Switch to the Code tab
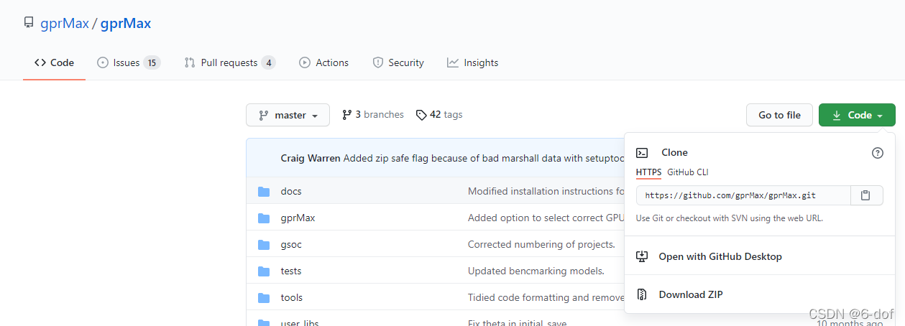This screenshot has width=905, height=326. tap(54, 62)
